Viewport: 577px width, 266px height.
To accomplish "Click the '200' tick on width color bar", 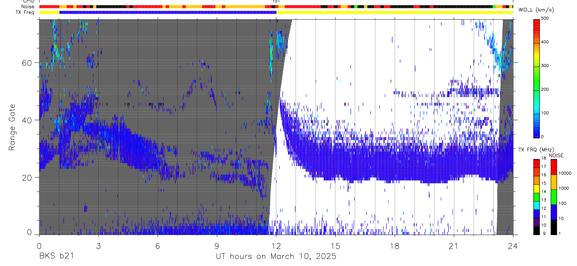I will [546, 89].
